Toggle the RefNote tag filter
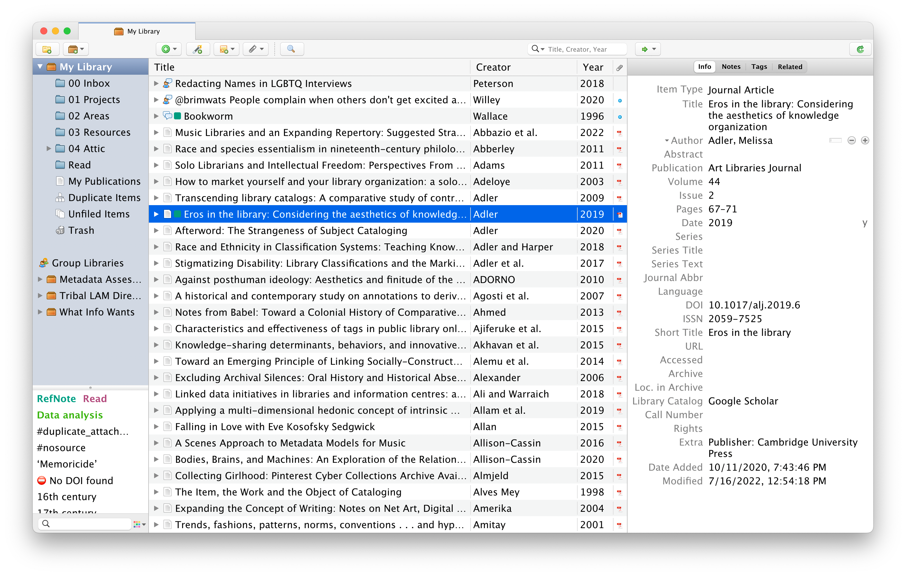 (56, 398)
